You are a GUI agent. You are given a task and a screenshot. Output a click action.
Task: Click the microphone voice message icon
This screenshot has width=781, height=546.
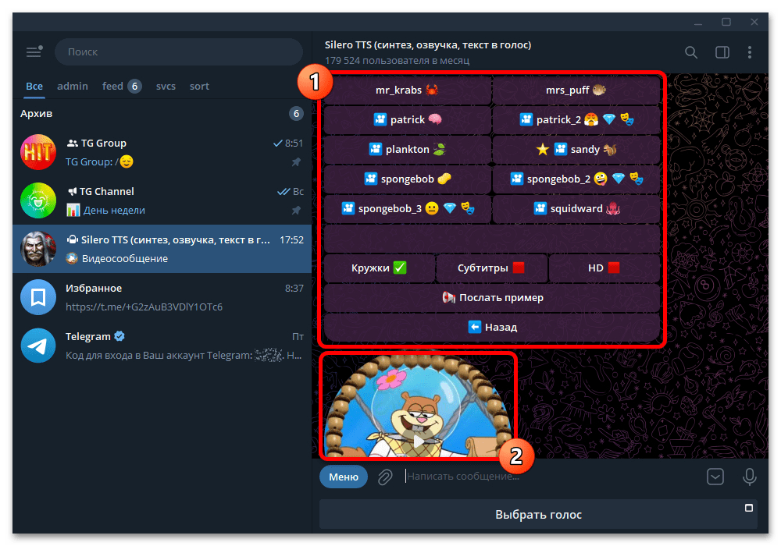(x=749, y=477)
